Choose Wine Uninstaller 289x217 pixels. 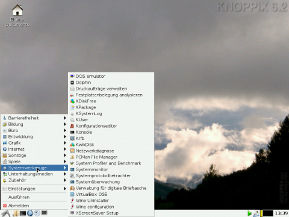[111, 201]
